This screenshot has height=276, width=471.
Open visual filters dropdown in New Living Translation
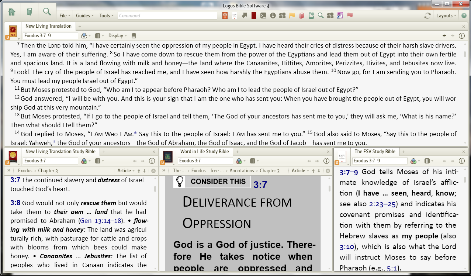[x=86, y=36]
